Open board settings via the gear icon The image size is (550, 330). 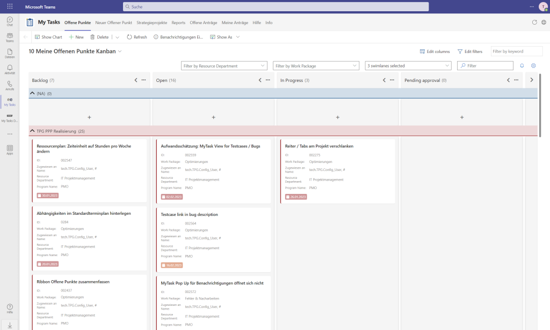coord(532,65)
